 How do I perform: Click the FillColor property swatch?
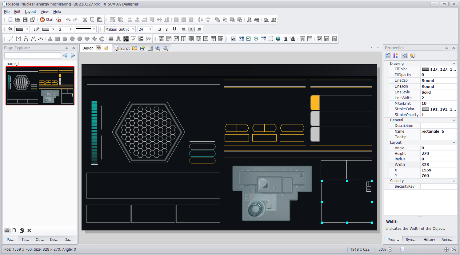(x=426, y=69)
